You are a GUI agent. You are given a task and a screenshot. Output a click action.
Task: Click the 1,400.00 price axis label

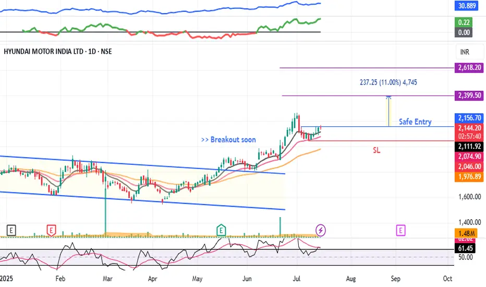(469, 222)
